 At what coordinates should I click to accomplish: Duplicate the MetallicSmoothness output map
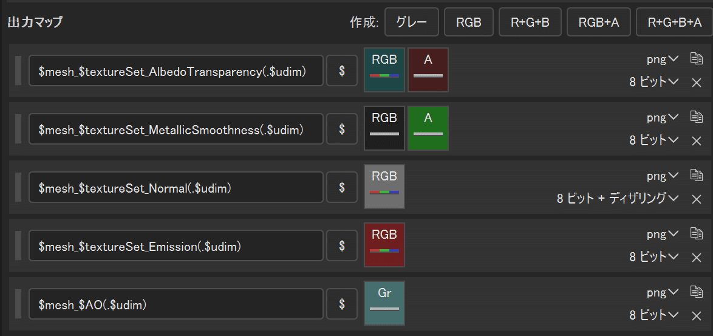point(696,117)
